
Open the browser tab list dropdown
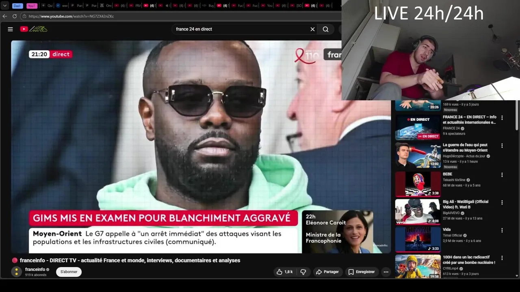pos(5,6)
